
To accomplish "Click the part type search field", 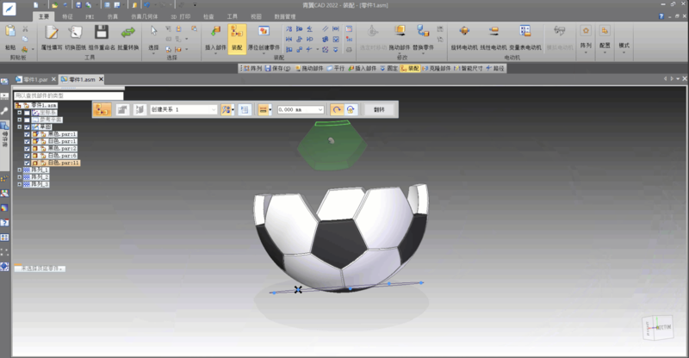I will point(69,95).
